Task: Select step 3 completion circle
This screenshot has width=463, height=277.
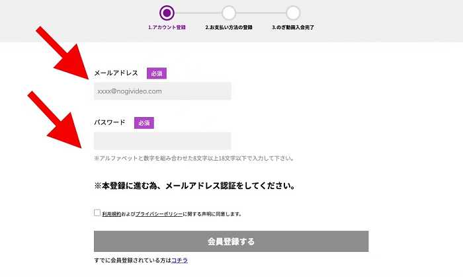Action: pyautogui.click(x=293, y=13)
